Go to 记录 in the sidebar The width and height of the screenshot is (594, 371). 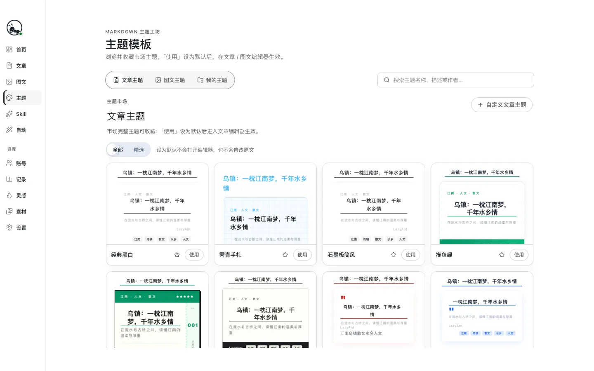(x=23, y=179)
